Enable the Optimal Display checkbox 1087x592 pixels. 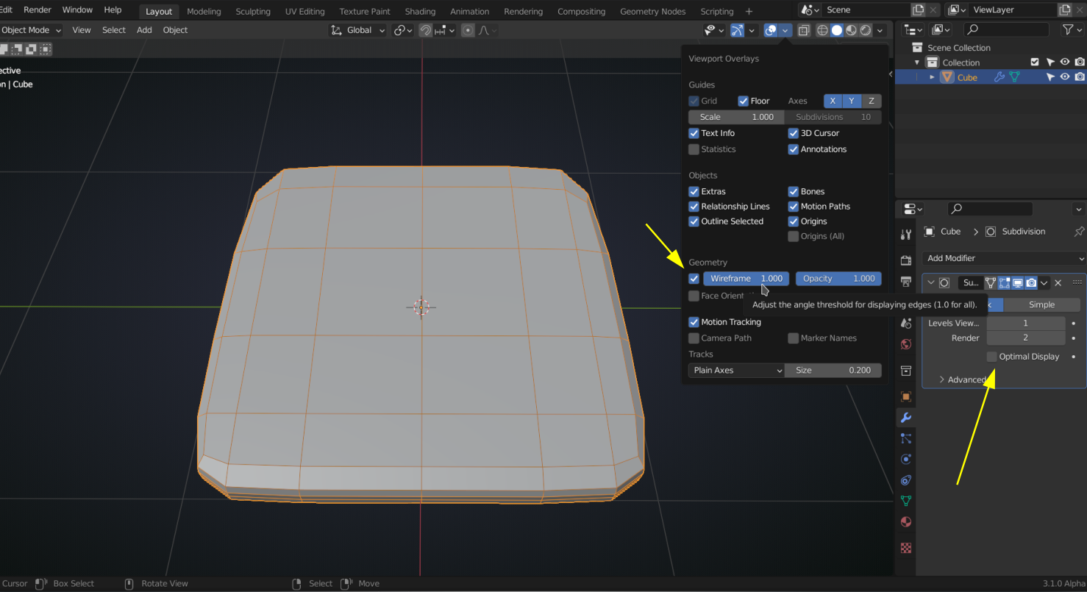coord(992,357)
